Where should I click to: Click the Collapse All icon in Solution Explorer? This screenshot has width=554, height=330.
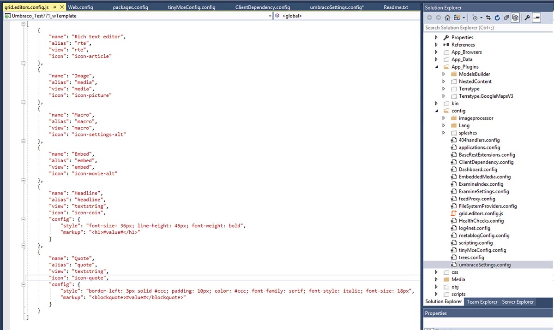click(x=506, y=18)
